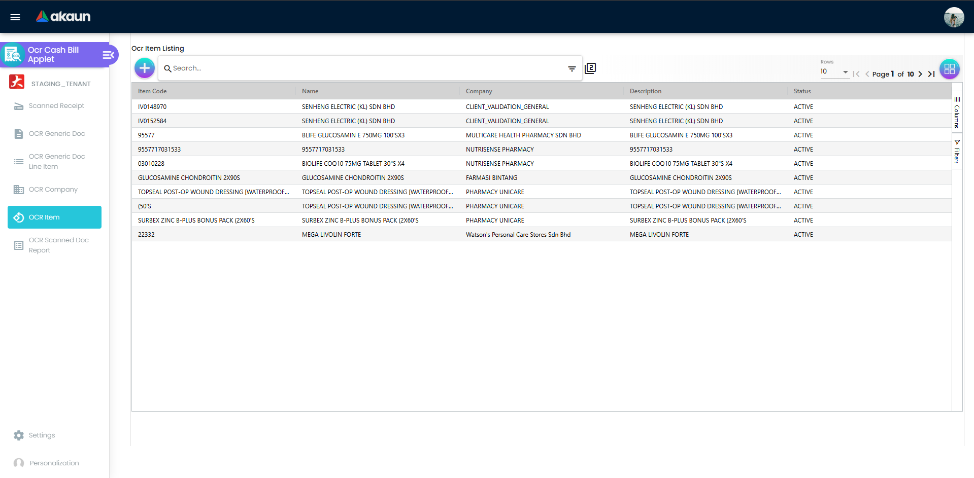The width and height of the screenshot is (974, 478).
Task: Click item code GLUCOSAMINE CHONDROITIN 2X90S cell
Action: [214, 178]
